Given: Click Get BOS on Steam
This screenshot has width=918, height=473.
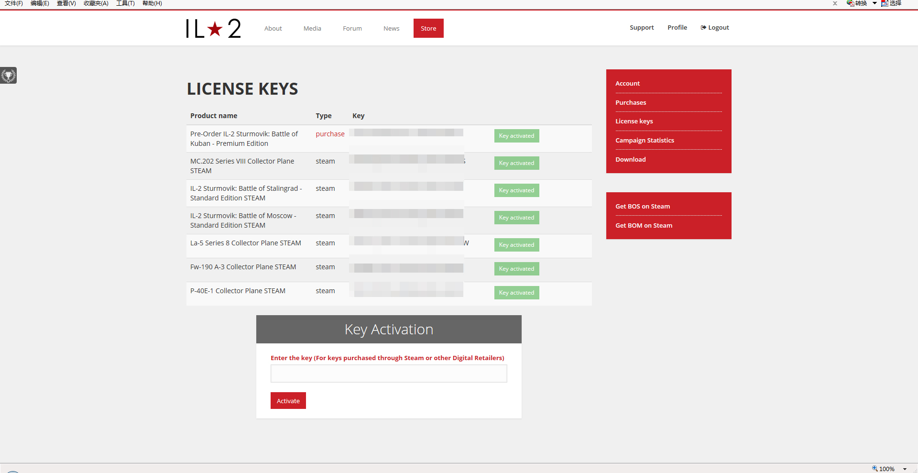Looking at the screenshot, I should 643,206.
